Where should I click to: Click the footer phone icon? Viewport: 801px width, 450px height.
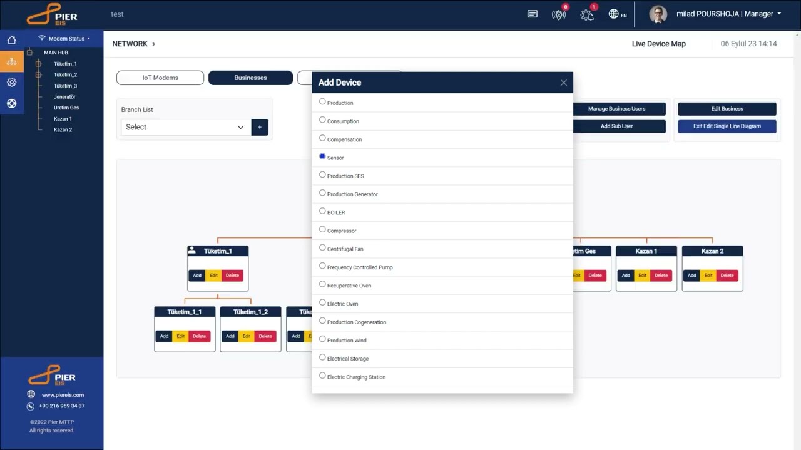[31, 406]
